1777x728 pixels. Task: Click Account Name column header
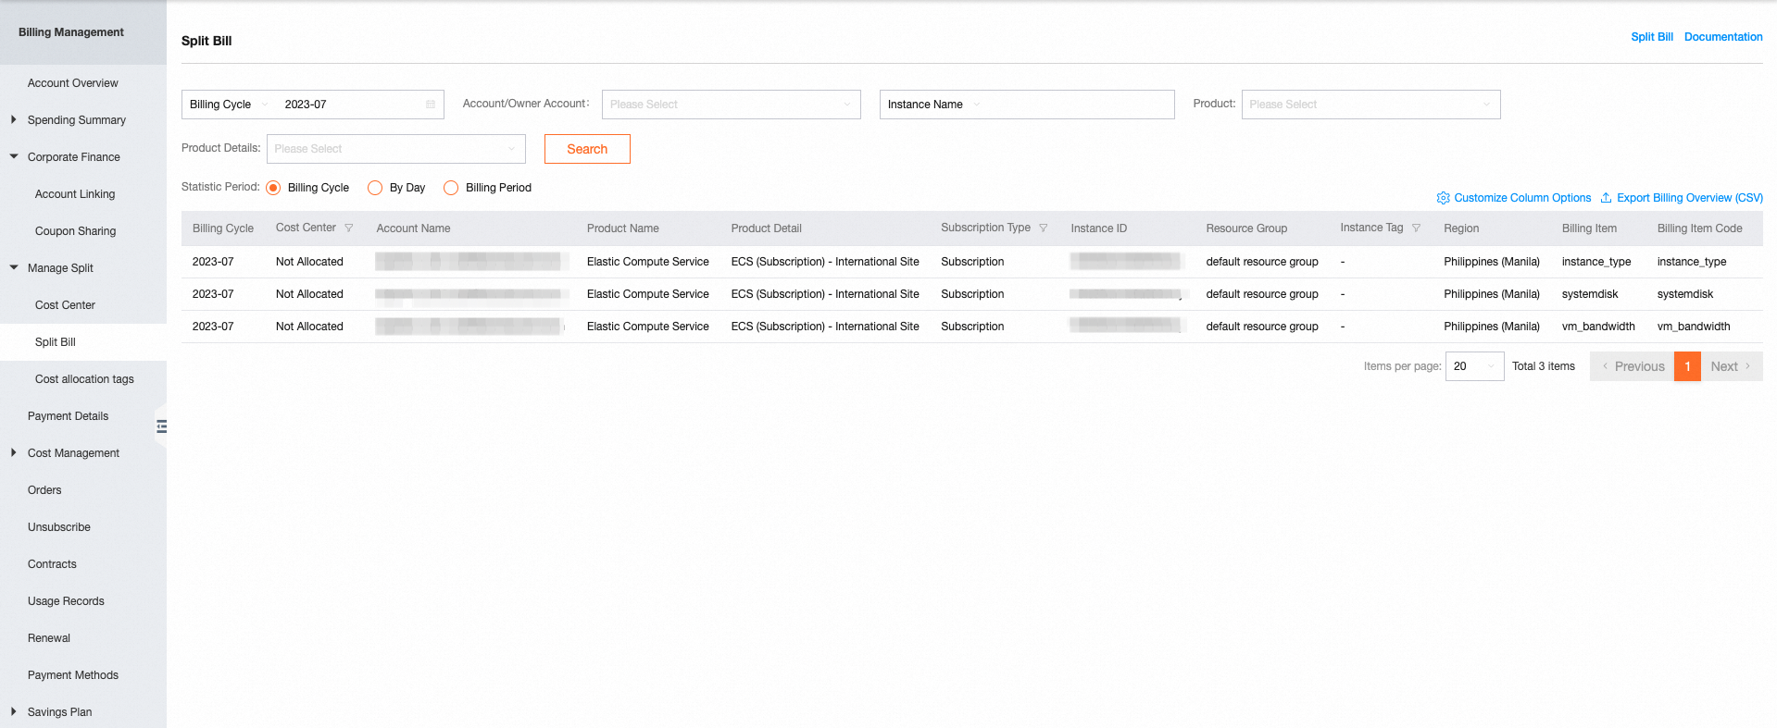(x=413, y=228)
